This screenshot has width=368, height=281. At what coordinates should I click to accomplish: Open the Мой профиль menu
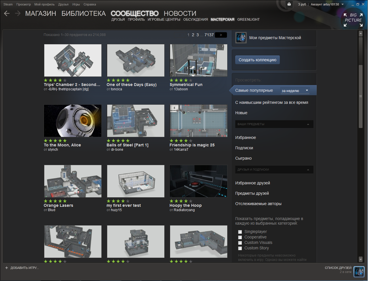tap(45, 4)
